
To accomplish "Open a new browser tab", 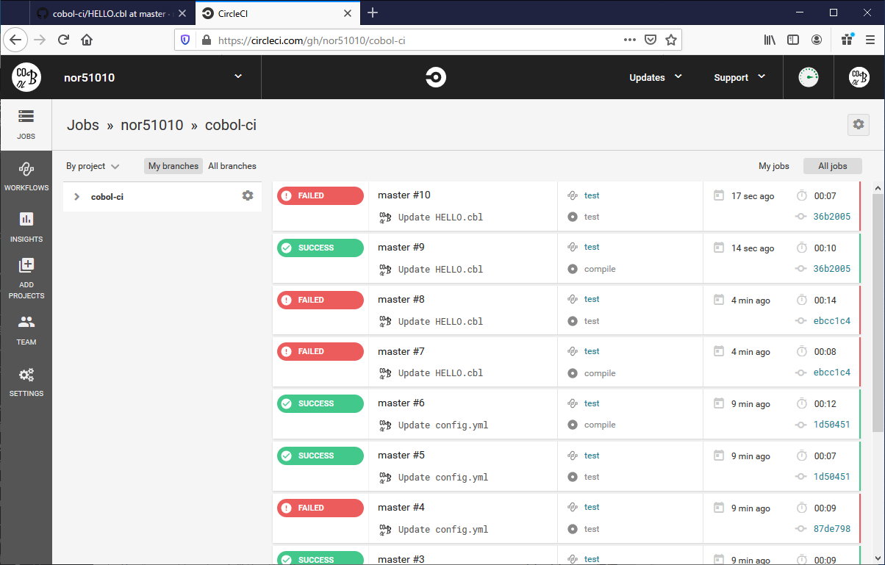I will tap(373, 12).
